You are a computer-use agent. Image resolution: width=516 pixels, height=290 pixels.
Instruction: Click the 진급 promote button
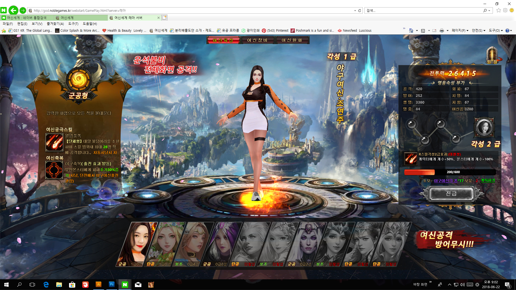(x=451, y=194)
